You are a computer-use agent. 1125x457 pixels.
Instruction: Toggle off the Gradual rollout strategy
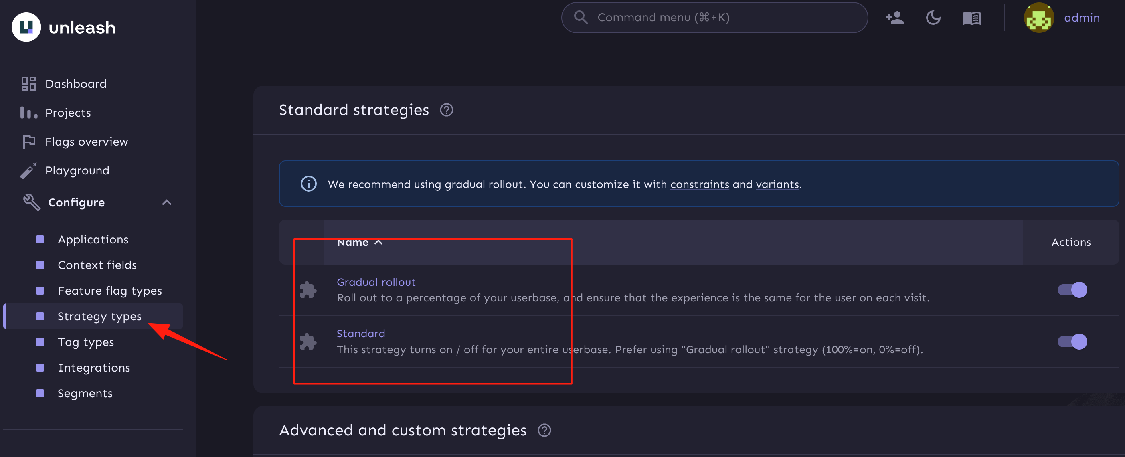click(1072, 290)
